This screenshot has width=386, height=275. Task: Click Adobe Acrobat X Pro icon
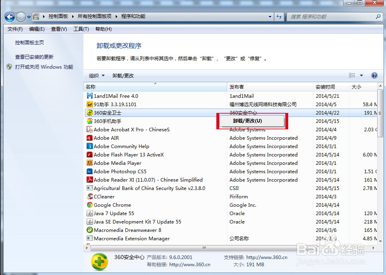pos(89,129)
